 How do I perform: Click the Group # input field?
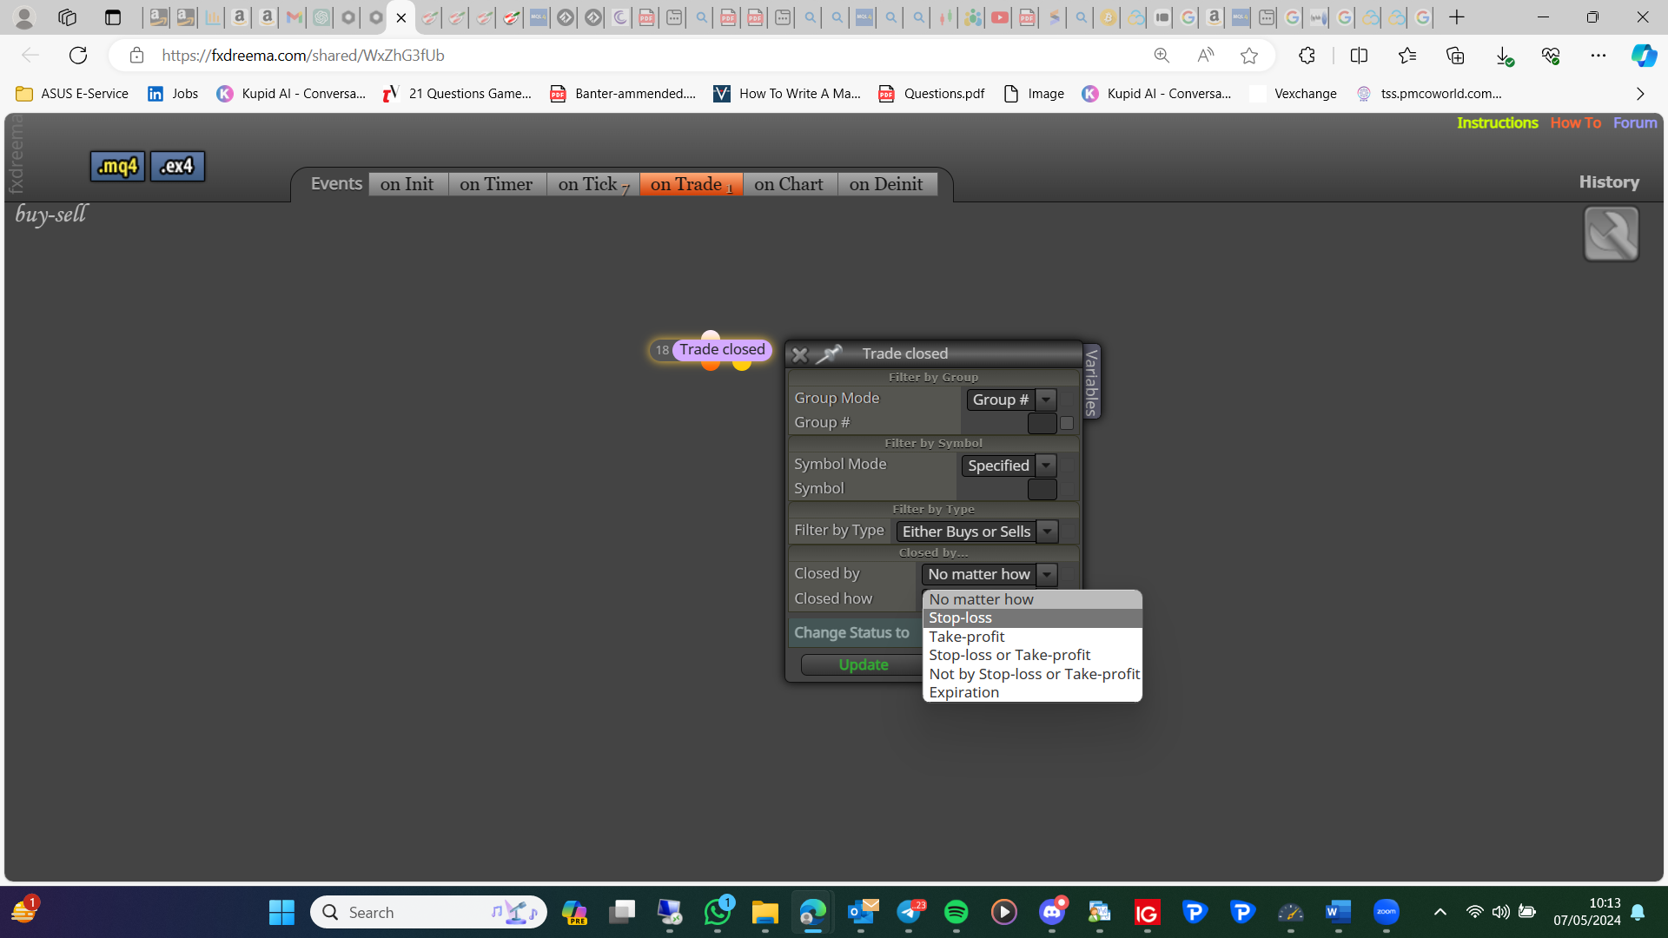tap(1042, 423)
